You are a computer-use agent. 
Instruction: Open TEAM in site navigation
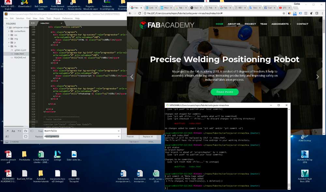pos(263,24)
